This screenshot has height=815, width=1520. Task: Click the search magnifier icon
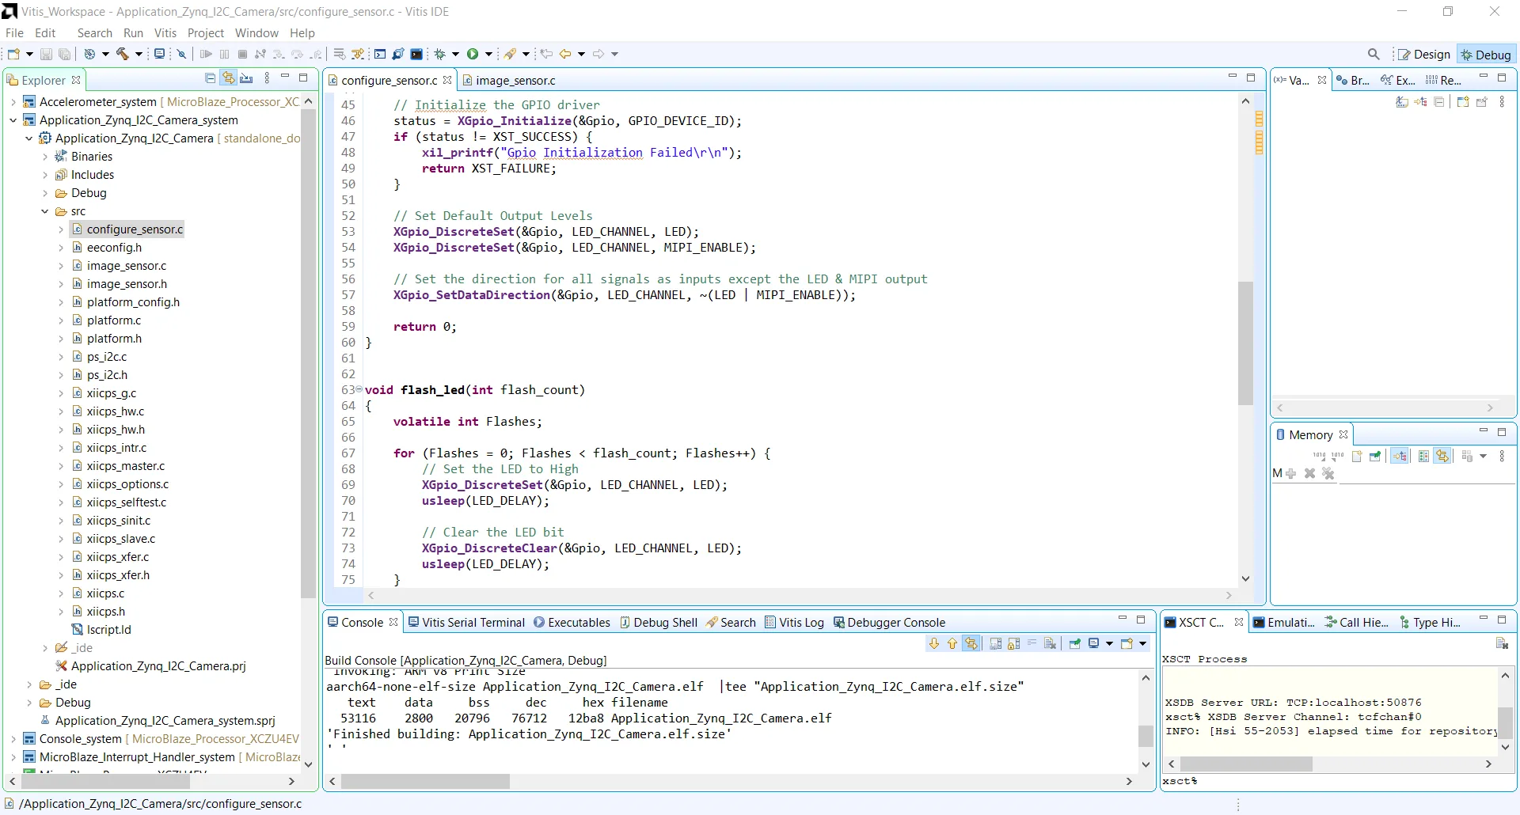(1374, 54)
